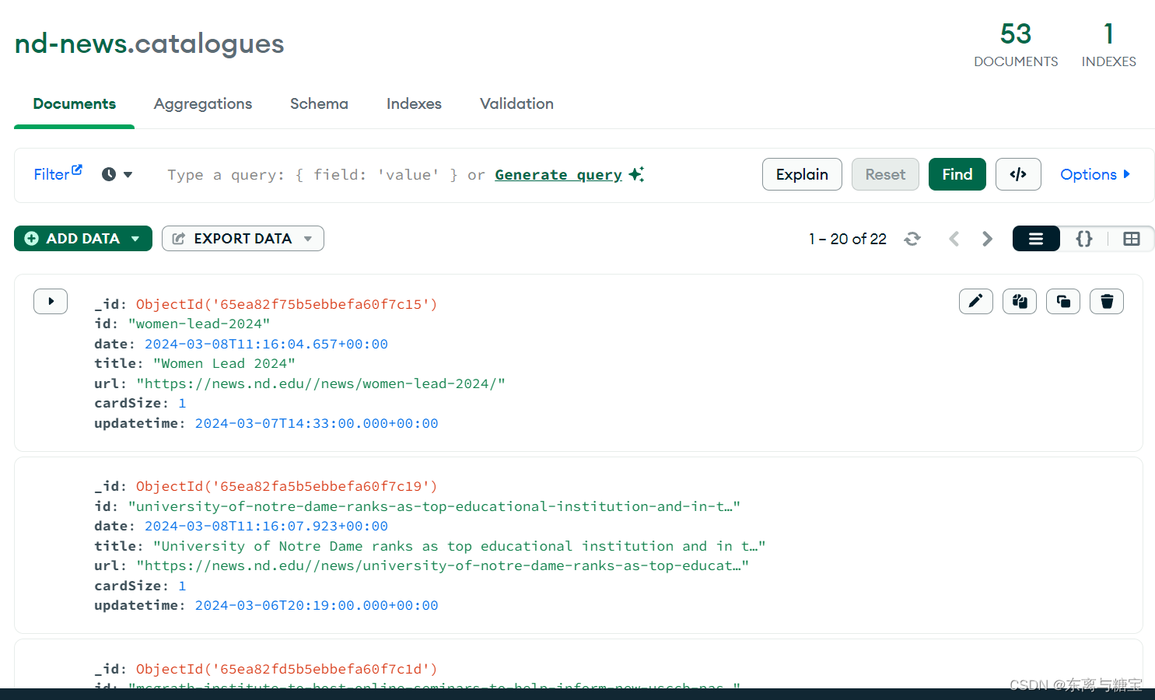The image size is (1155, 700).
Task: Select the "Women Lead 2024" title value
Action: [x=224, y=363]
